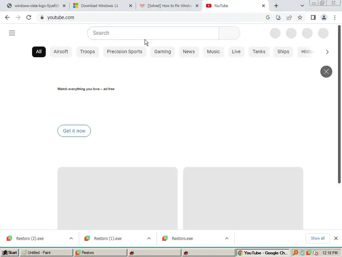Show more category chips with right arrow
The width and height of the screenshot is (342, 257).
[x=327, y=52]
